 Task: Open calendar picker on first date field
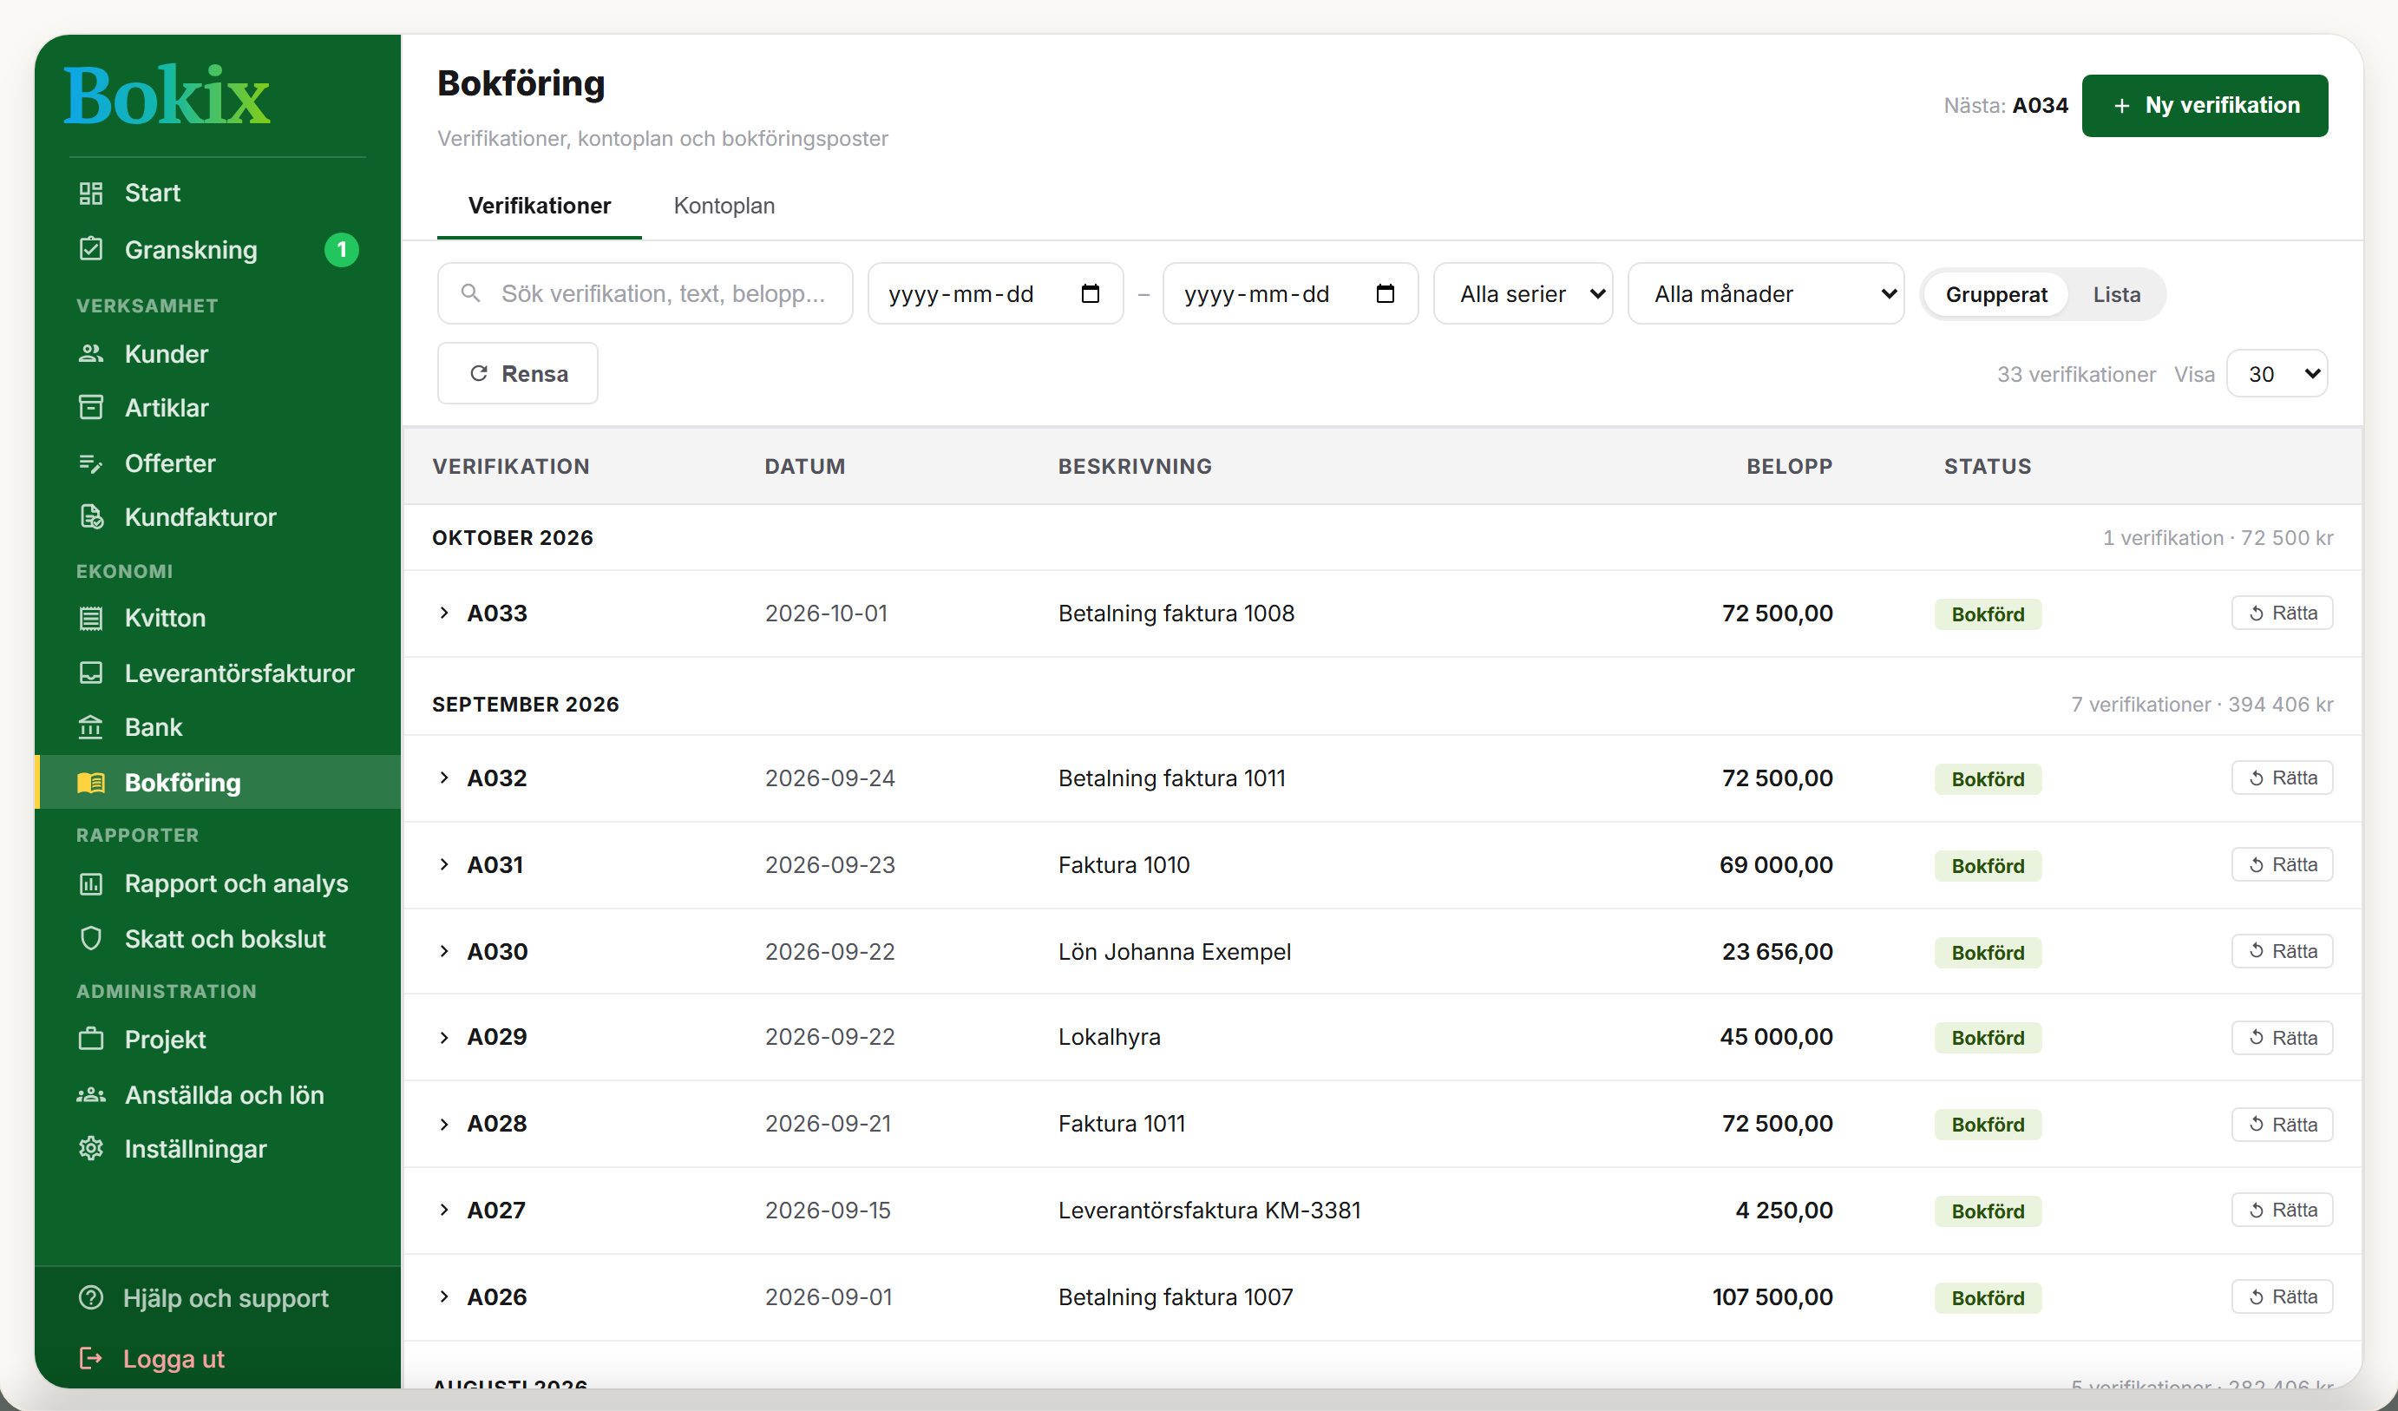click(1091, 294)
